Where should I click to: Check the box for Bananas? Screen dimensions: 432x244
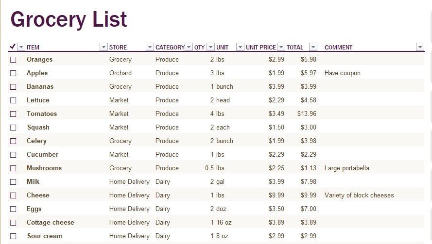pos(13,87)
